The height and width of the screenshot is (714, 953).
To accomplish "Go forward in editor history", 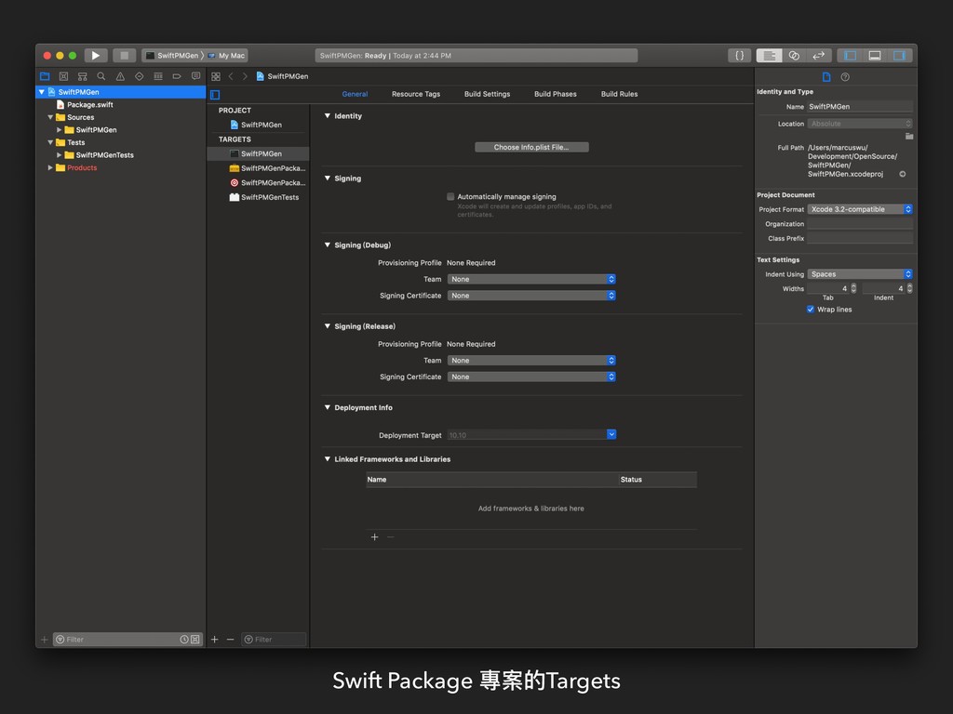I will pyautogui.click(x=245, y=76).
